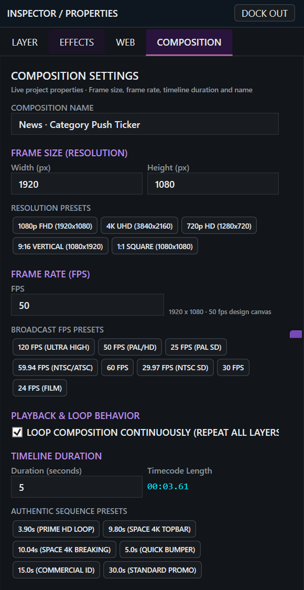Select the 30.0s (STANDARD PROMO) preset
304x590 pixels.
pyautogui.click(x=153, y=570)
